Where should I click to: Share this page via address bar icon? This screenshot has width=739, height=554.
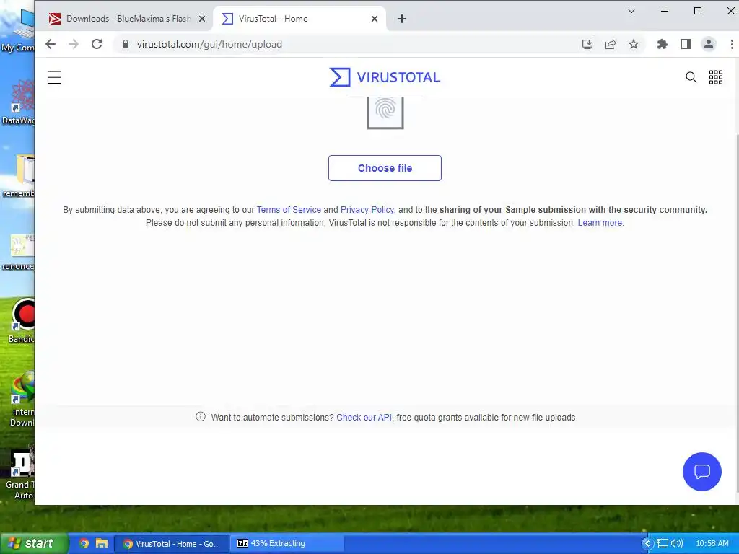[x=611, y=44]
